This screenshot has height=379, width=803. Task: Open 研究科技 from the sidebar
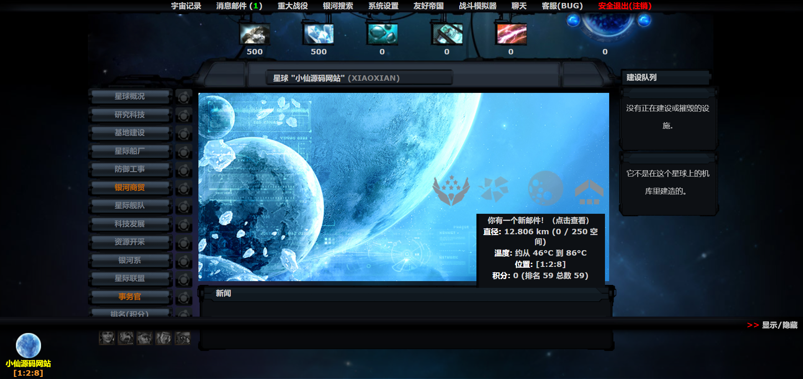(x=130, y=115)
